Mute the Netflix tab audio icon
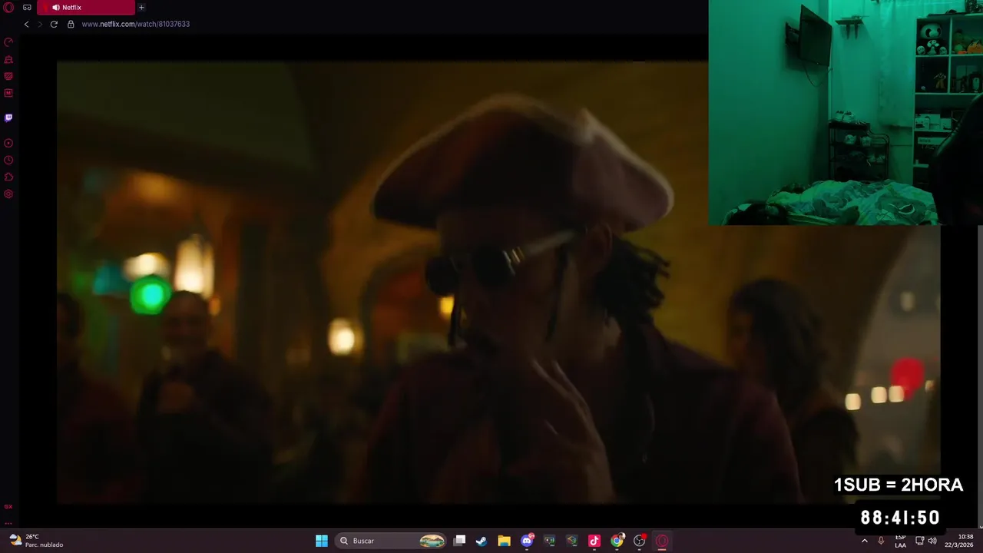This screenshot has height=553, width=983. pyautogui.click(x=56, y=7)
